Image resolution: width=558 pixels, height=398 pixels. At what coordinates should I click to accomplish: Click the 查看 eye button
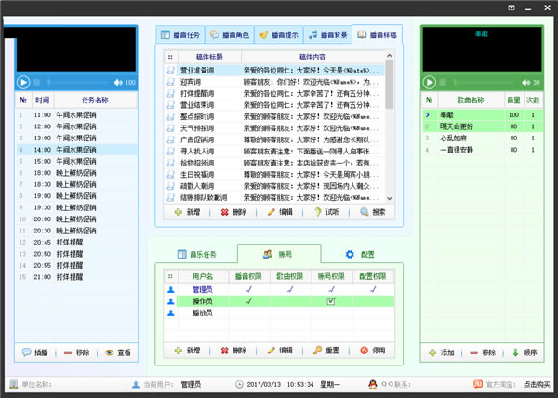118,352
